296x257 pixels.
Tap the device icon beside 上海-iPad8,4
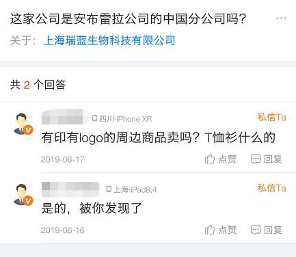click(x=109, y=189)
